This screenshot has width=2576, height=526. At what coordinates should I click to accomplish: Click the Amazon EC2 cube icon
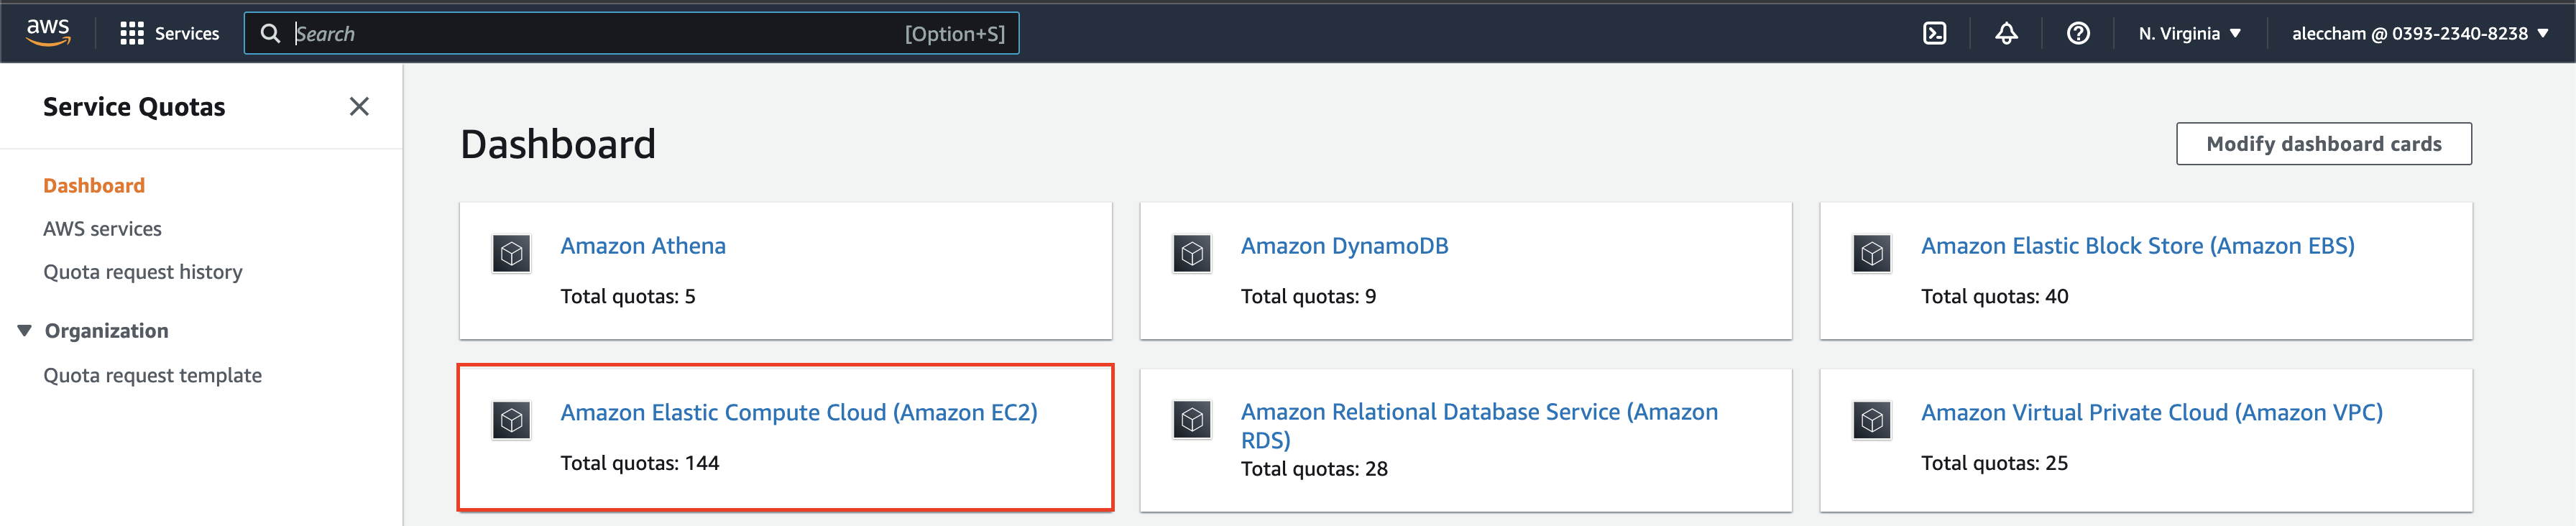pos(512,421)
